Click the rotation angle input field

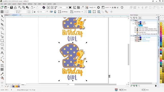point(43,12)
